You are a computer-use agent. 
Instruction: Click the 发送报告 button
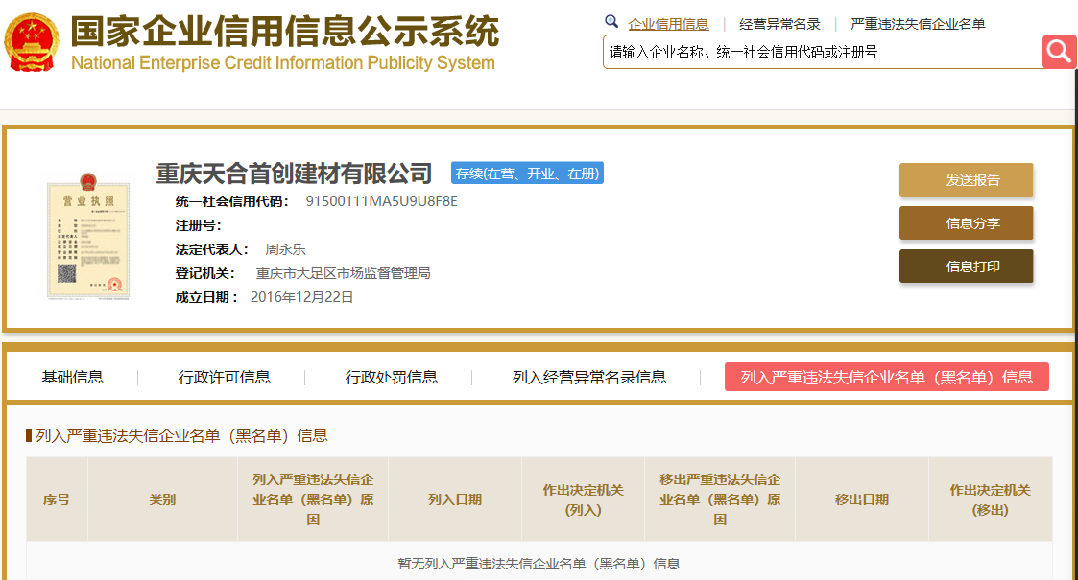[x=966, y=180]
